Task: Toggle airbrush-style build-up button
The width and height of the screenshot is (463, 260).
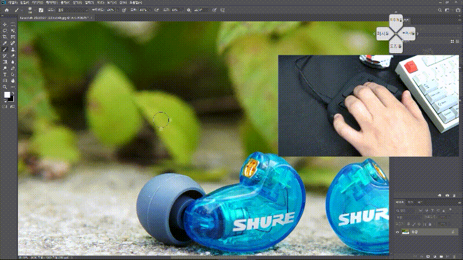Action: [156, 10]
